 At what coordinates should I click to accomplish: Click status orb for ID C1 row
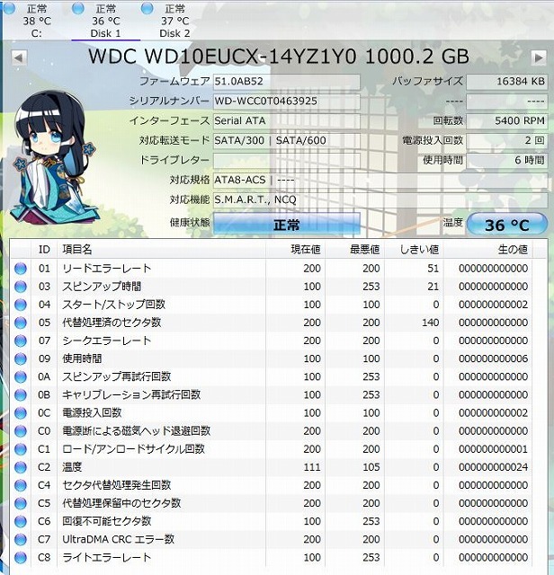[x=21, y=449]
